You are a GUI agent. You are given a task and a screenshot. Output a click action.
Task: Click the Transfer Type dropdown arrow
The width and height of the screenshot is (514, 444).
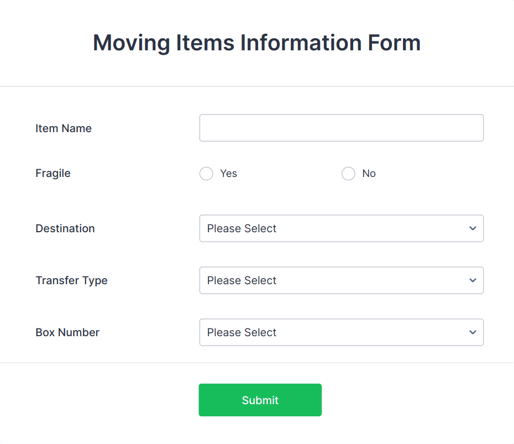coord(473,280)
